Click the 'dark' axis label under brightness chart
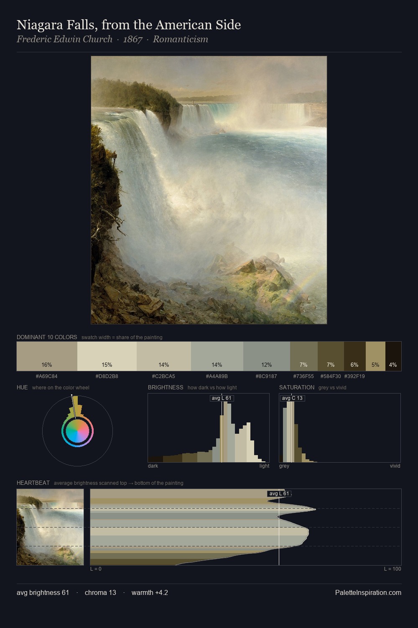 click(153, 466)
